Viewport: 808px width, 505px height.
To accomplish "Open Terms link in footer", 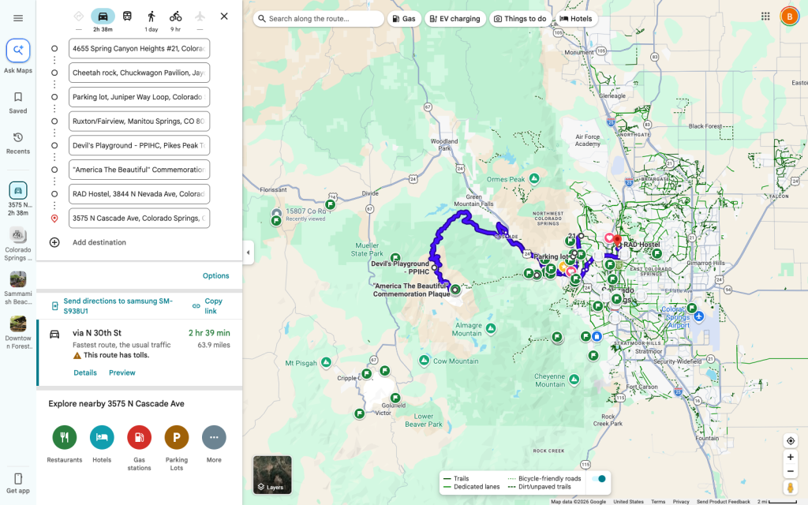I will click(658, 501).
